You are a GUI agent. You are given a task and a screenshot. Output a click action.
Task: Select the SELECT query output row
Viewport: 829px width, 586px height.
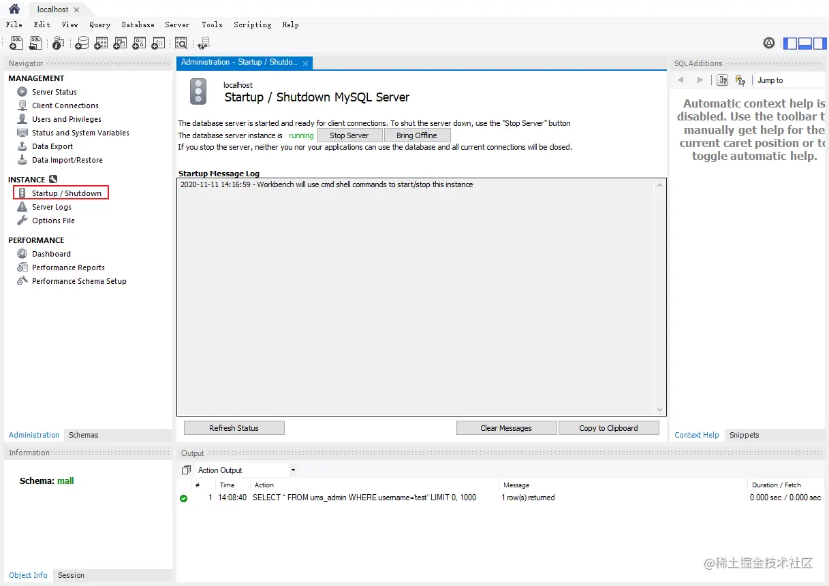point(501,498)
